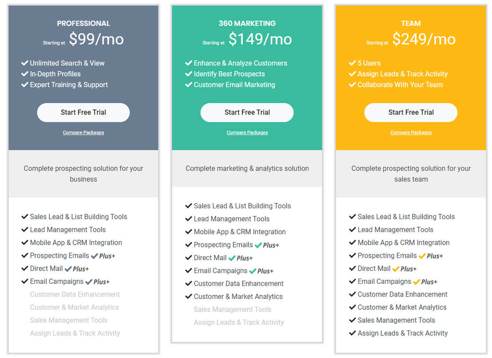Image resolution: width=492 pixels, height=358 pixels.
Task: Click checkmark beside Team's Sales Management Tools
Action: pyautogui.click(x=353, y=320)
